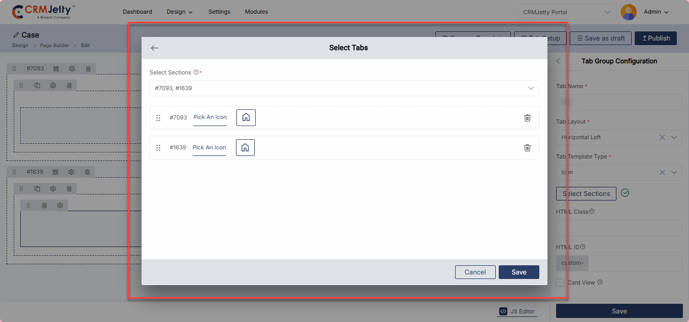
Task: Go to the Modules menu
Action: 256,12
